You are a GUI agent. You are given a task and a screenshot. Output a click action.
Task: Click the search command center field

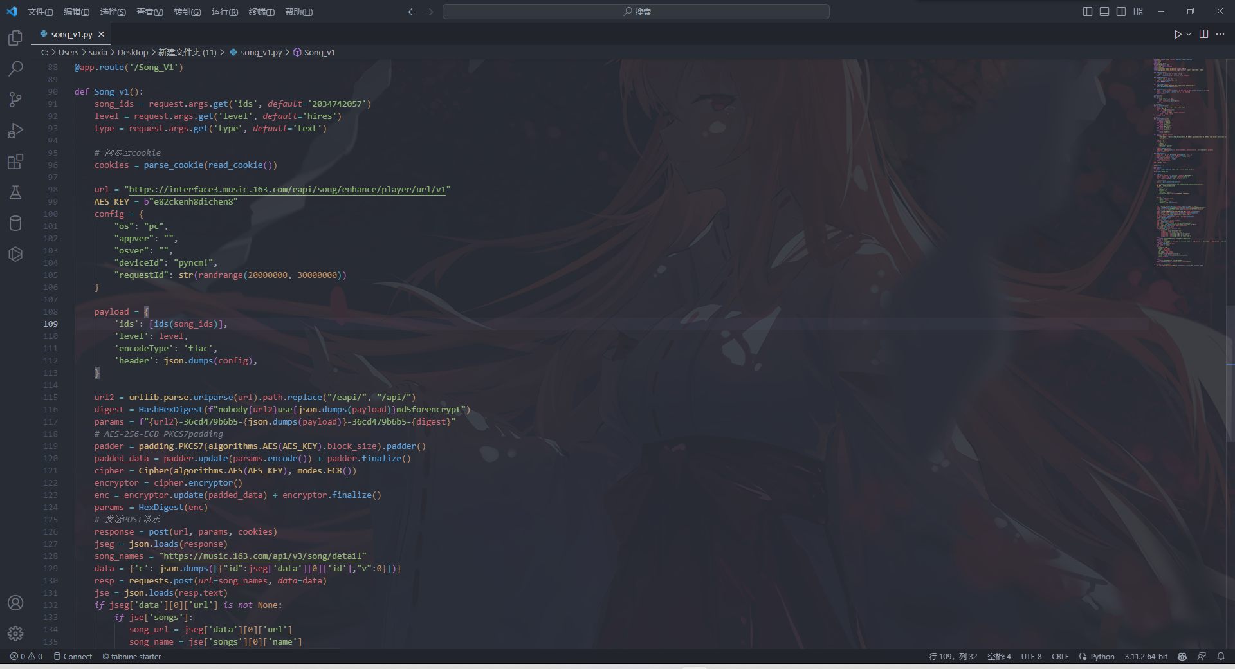[636, 12]
